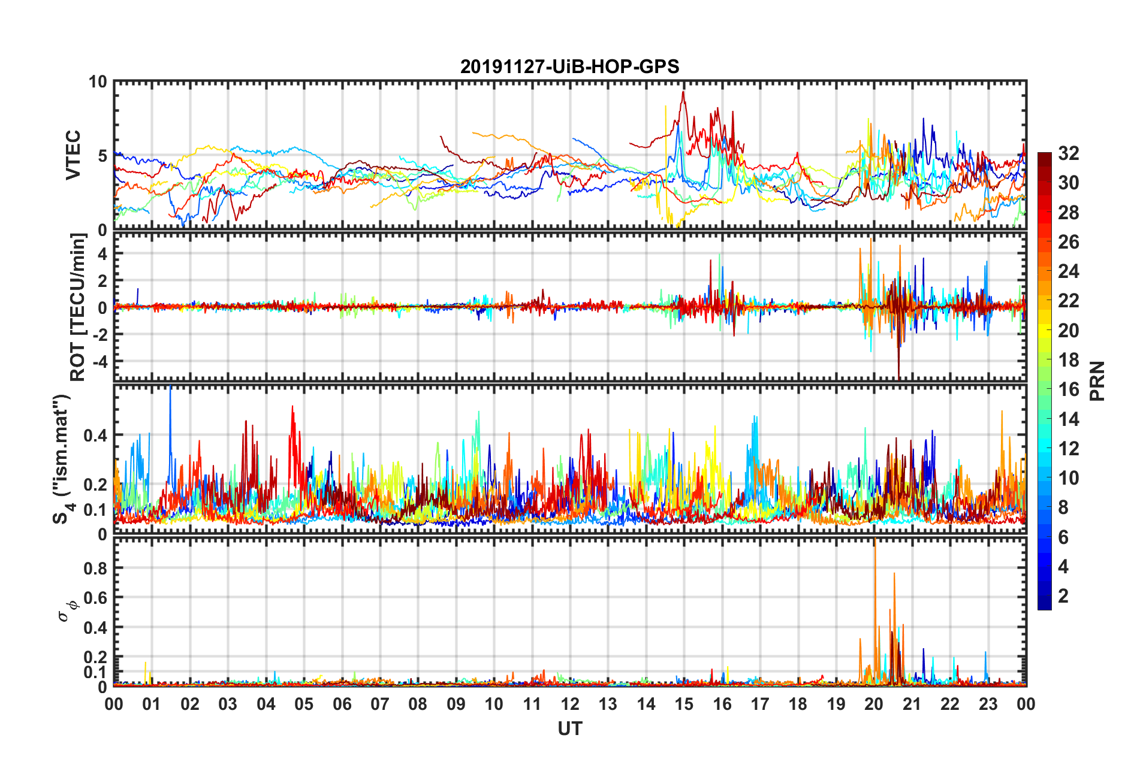Click sigma phi axis tick 0.8
Viewport: 1140px width, 762px height.
[x=96, y=569]
